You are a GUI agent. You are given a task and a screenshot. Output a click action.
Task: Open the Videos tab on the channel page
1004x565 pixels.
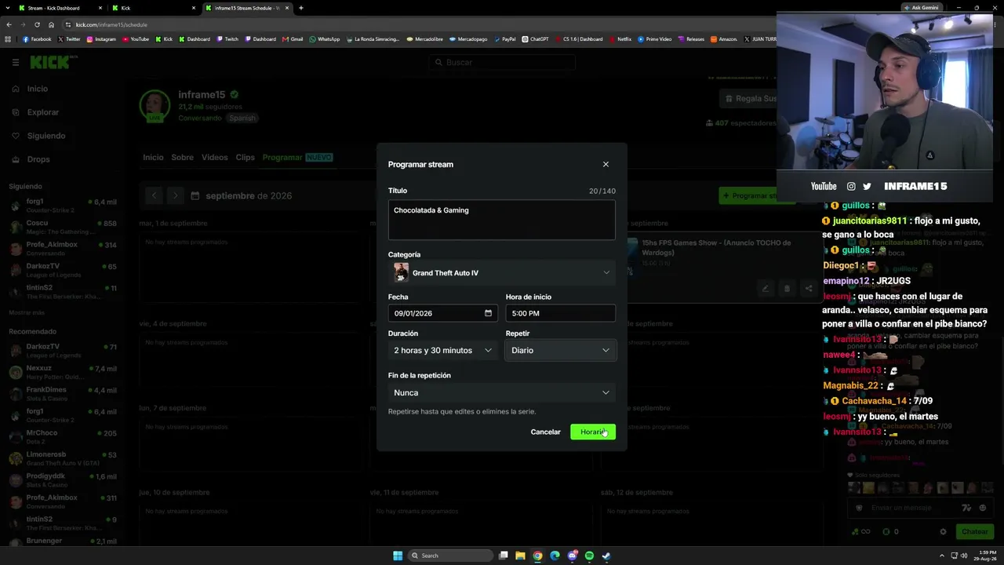pos(214,157)
